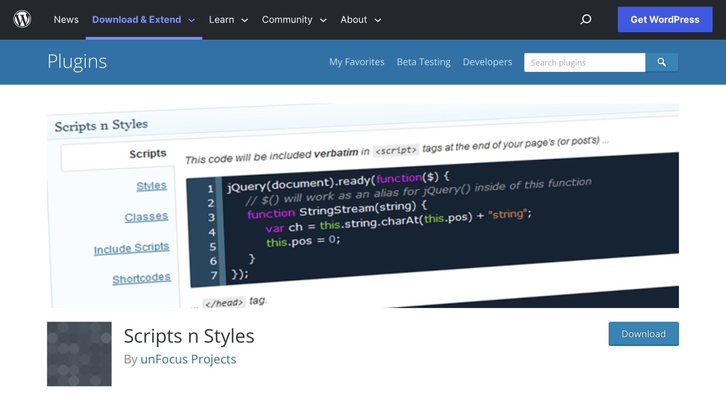Viewport: 726px width, 395px height.
Task: Click the Scripts n Styles banner image
Action: pyautogui.click(x=363, y=206)
